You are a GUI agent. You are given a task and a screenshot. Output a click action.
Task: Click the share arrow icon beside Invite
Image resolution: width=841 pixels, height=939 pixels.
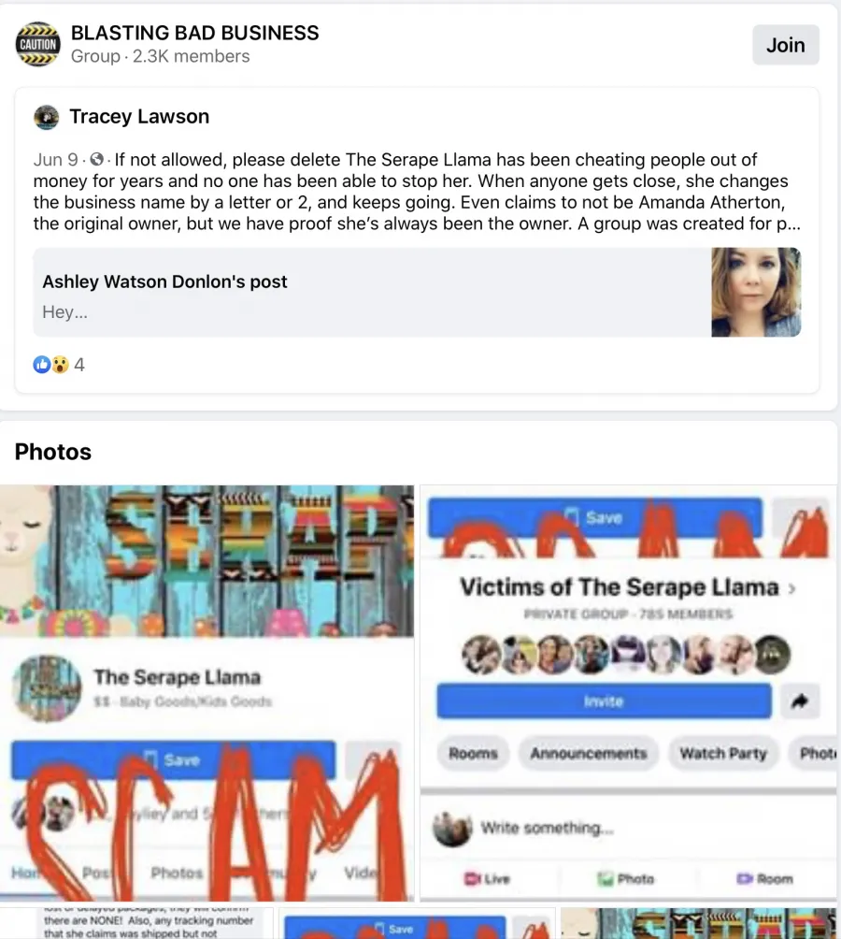tap(800, 701)
